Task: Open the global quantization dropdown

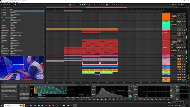Action: coord(19,5)
